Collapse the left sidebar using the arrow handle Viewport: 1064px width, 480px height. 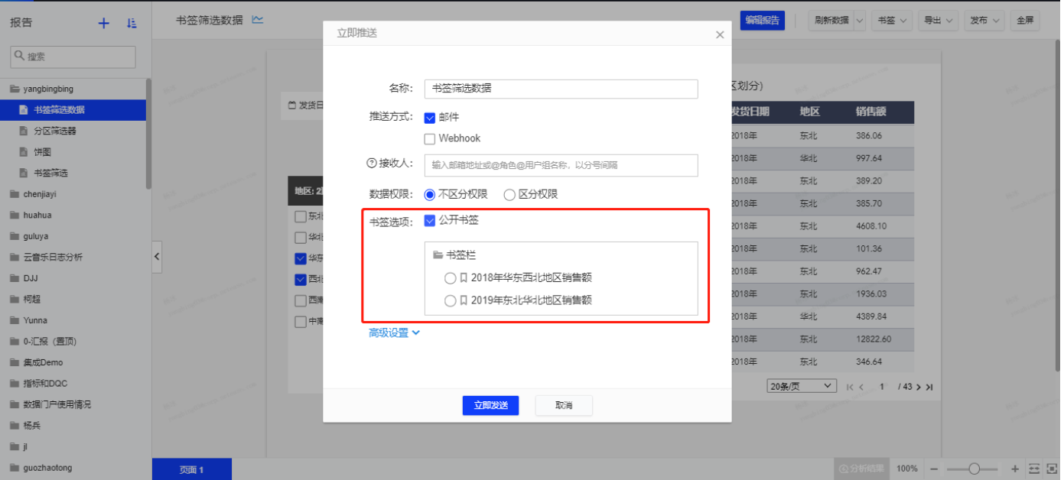[157, 257]
